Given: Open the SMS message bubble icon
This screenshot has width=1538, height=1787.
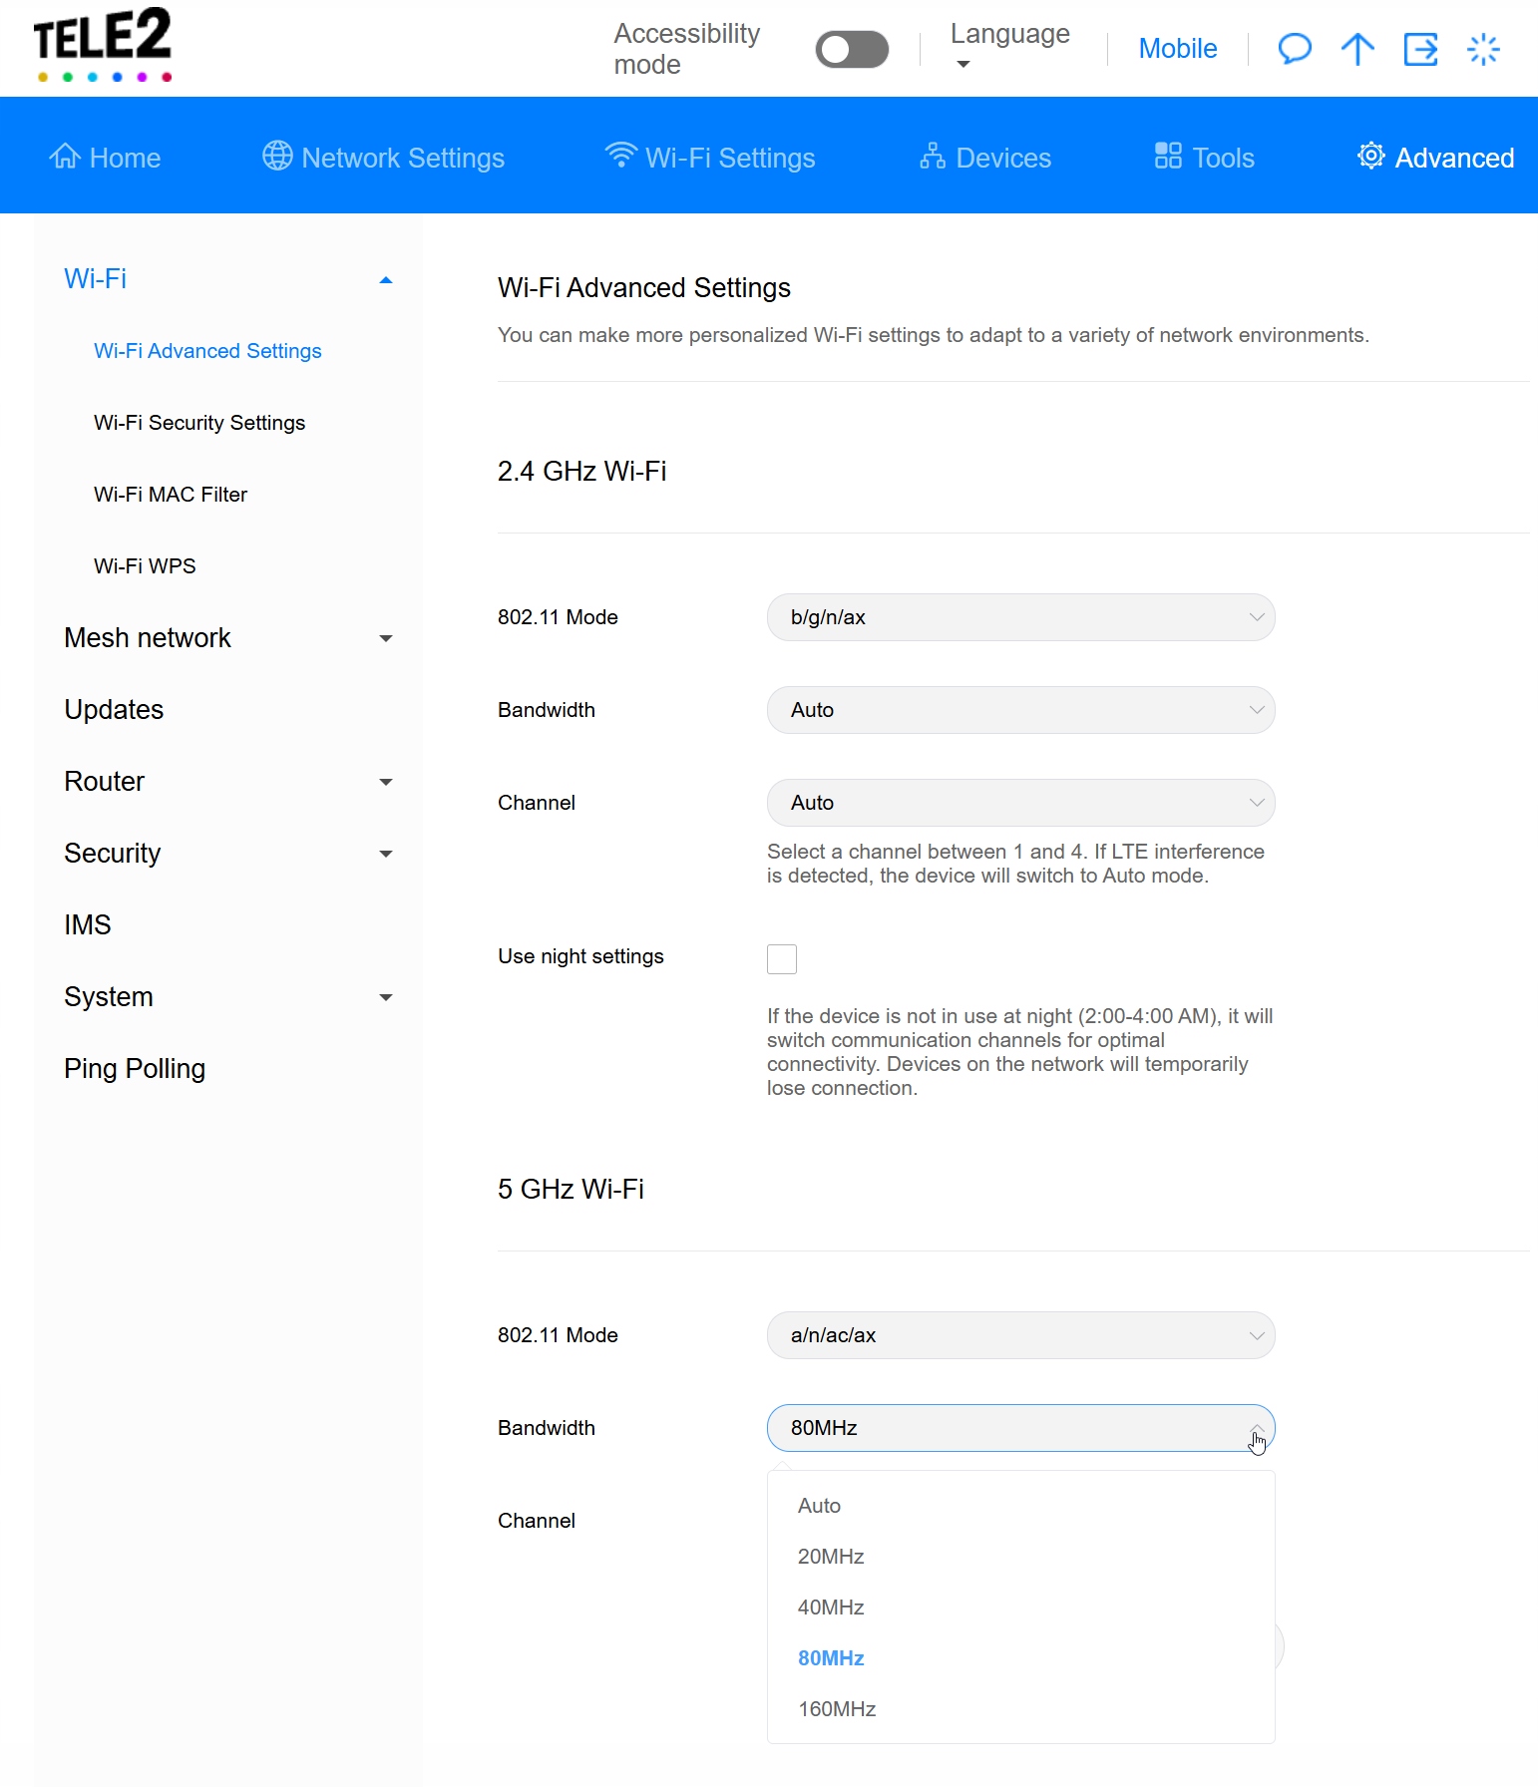Looking at the screenshot, I should 1294,49.
